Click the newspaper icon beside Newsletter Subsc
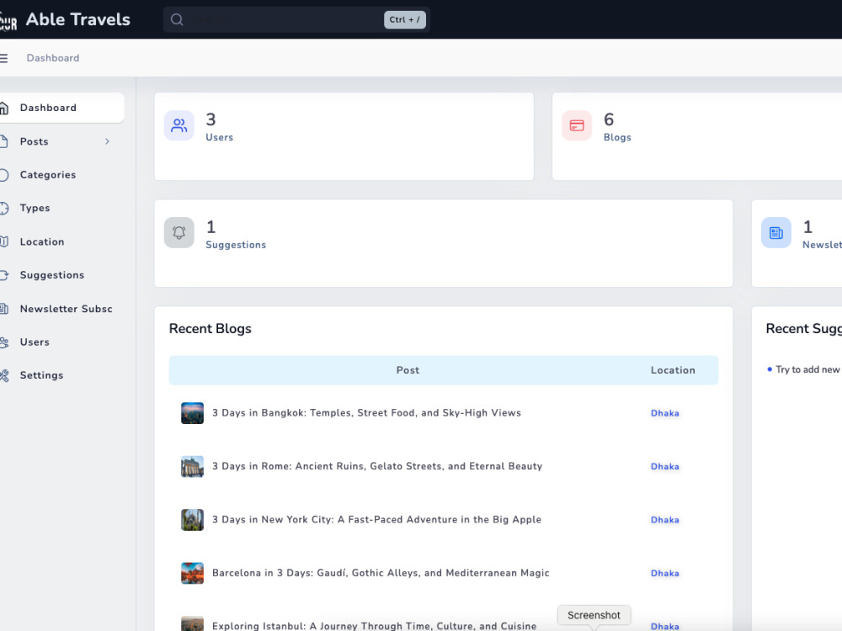The image size is (842, 631). click(3, 309)
